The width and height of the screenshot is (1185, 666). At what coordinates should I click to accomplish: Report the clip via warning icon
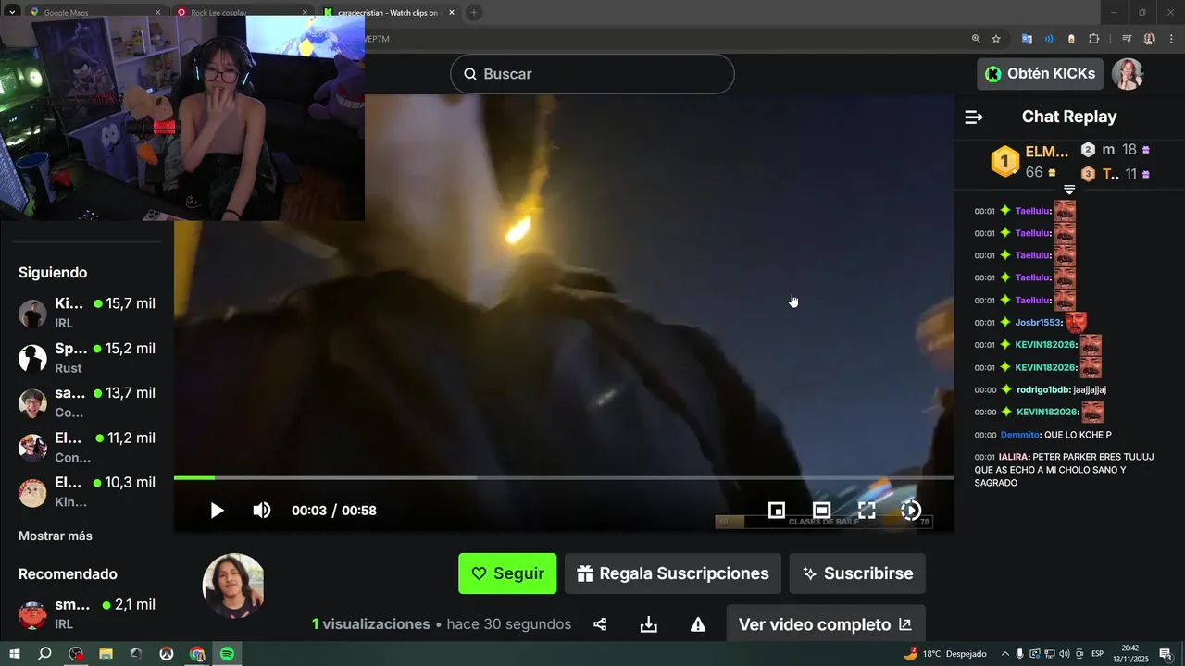698,624
